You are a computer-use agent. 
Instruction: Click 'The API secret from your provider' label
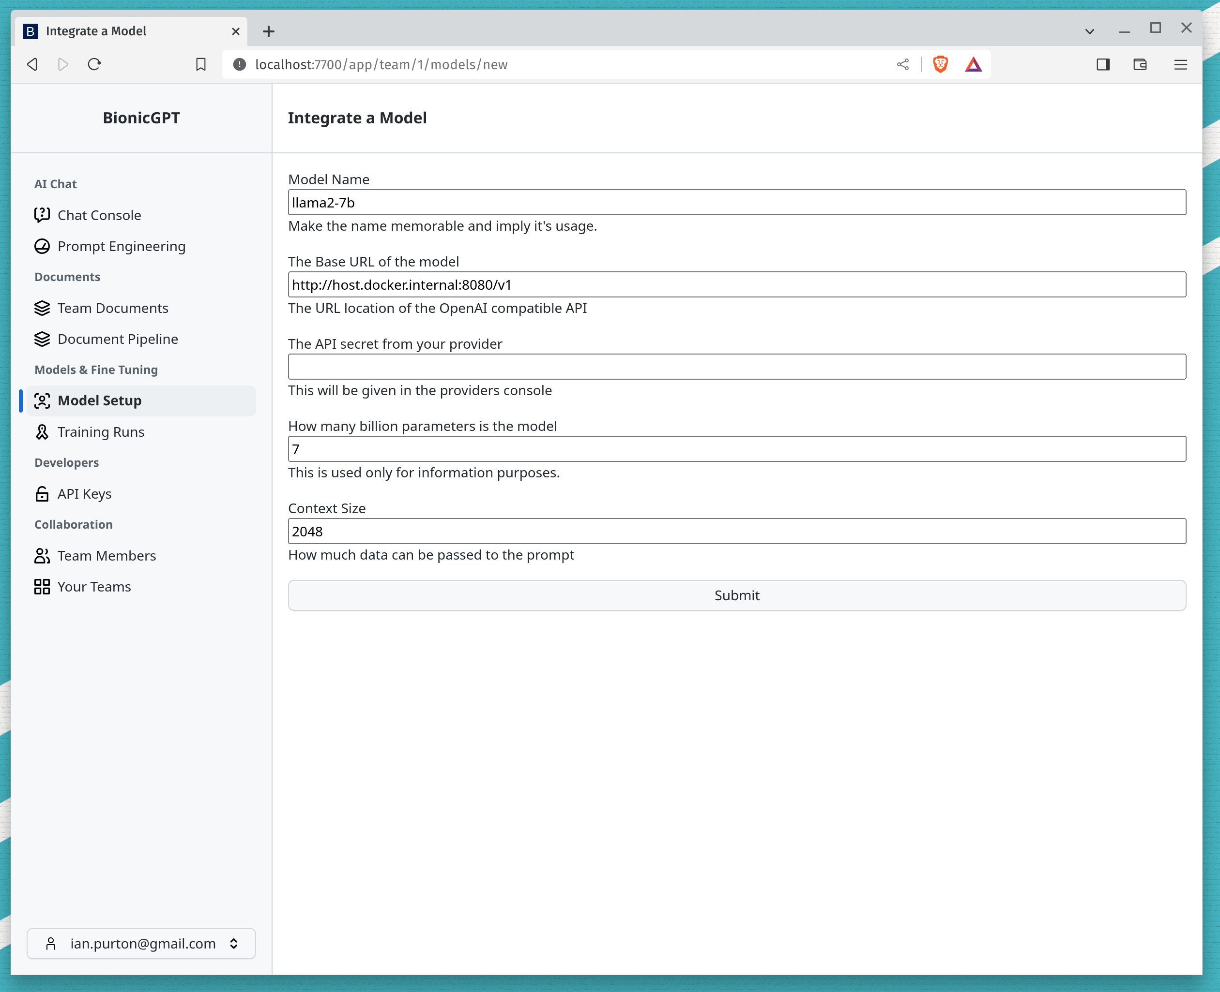395,344
